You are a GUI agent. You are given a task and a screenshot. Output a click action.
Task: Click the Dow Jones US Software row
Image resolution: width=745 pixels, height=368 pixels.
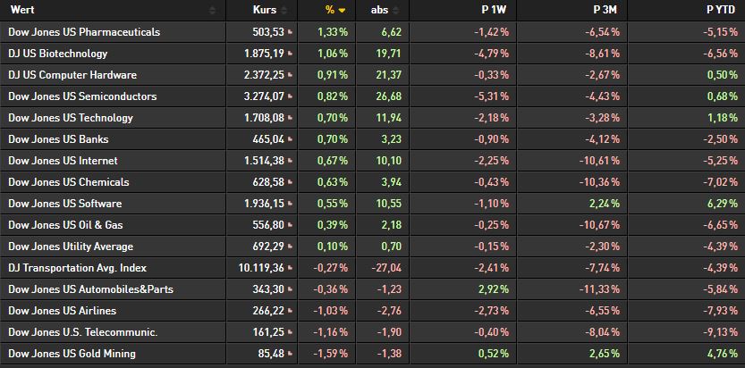[372, 204]
